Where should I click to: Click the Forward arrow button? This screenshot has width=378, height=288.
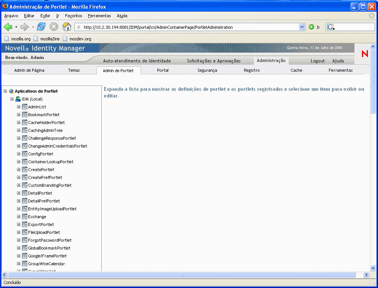24,27
